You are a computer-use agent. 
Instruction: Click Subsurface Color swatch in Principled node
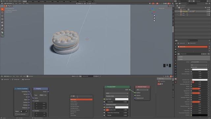[x=122, y=107]
